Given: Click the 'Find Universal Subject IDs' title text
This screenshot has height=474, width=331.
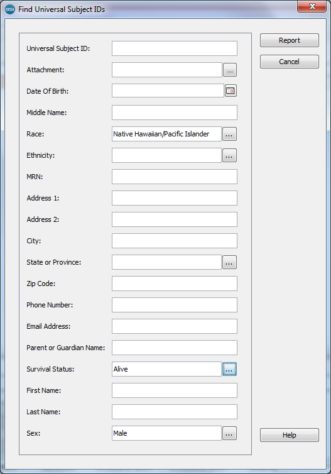Looking at the screenshot, I should pyautogui.click(x=62, y=9).
